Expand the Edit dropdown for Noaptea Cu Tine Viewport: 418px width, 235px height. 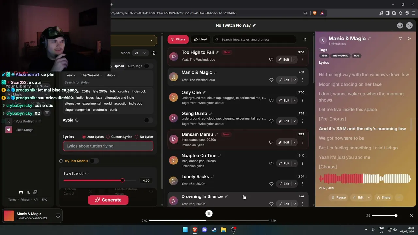point(294,164)
